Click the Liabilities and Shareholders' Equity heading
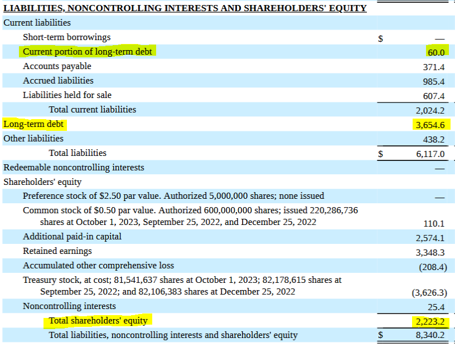Image resolution: width=455 pixels, height=348 pixels. pos(185,8)
